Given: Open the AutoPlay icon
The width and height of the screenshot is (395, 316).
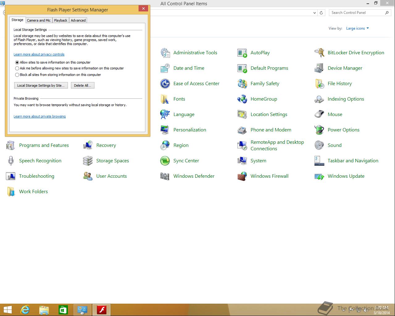Looking at the screenshot, I should 242,53.
